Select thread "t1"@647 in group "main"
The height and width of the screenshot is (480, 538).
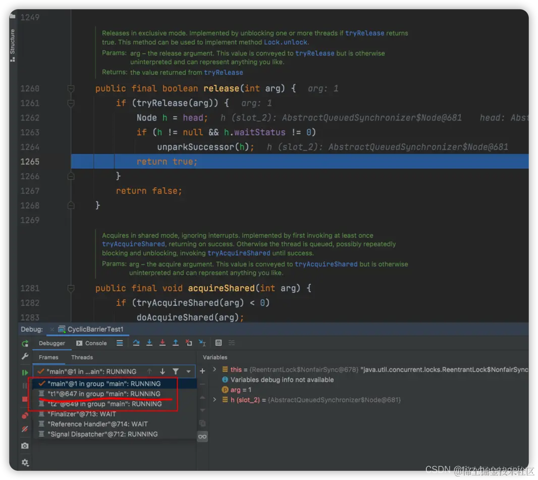pos(114,394)
